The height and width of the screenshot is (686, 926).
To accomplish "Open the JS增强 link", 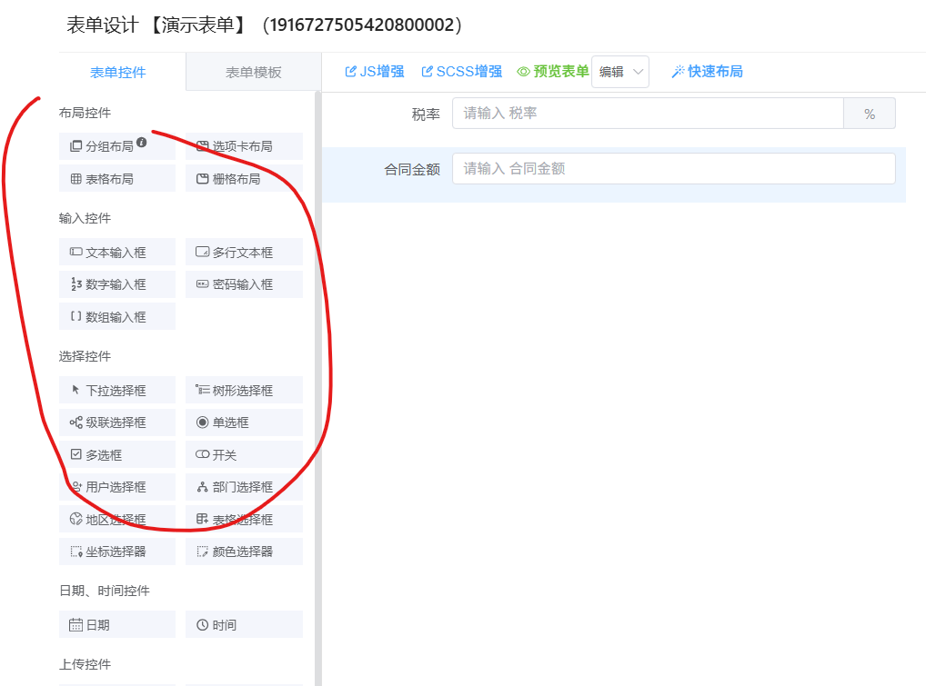I will click(375, 72).
